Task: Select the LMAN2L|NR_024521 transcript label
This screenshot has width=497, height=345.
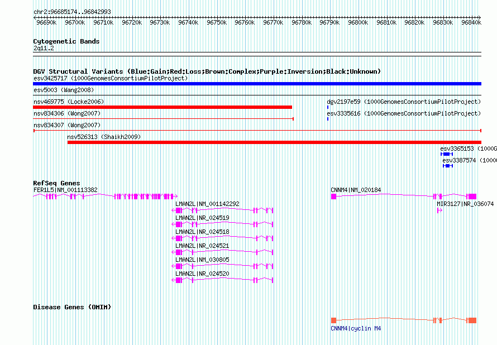Action: tap(202, 246)
